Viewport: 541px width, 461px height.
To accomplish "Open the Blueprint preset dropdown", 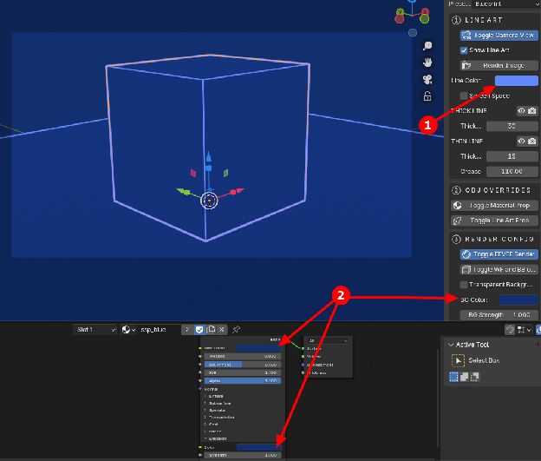I will [x=506, y=3].
